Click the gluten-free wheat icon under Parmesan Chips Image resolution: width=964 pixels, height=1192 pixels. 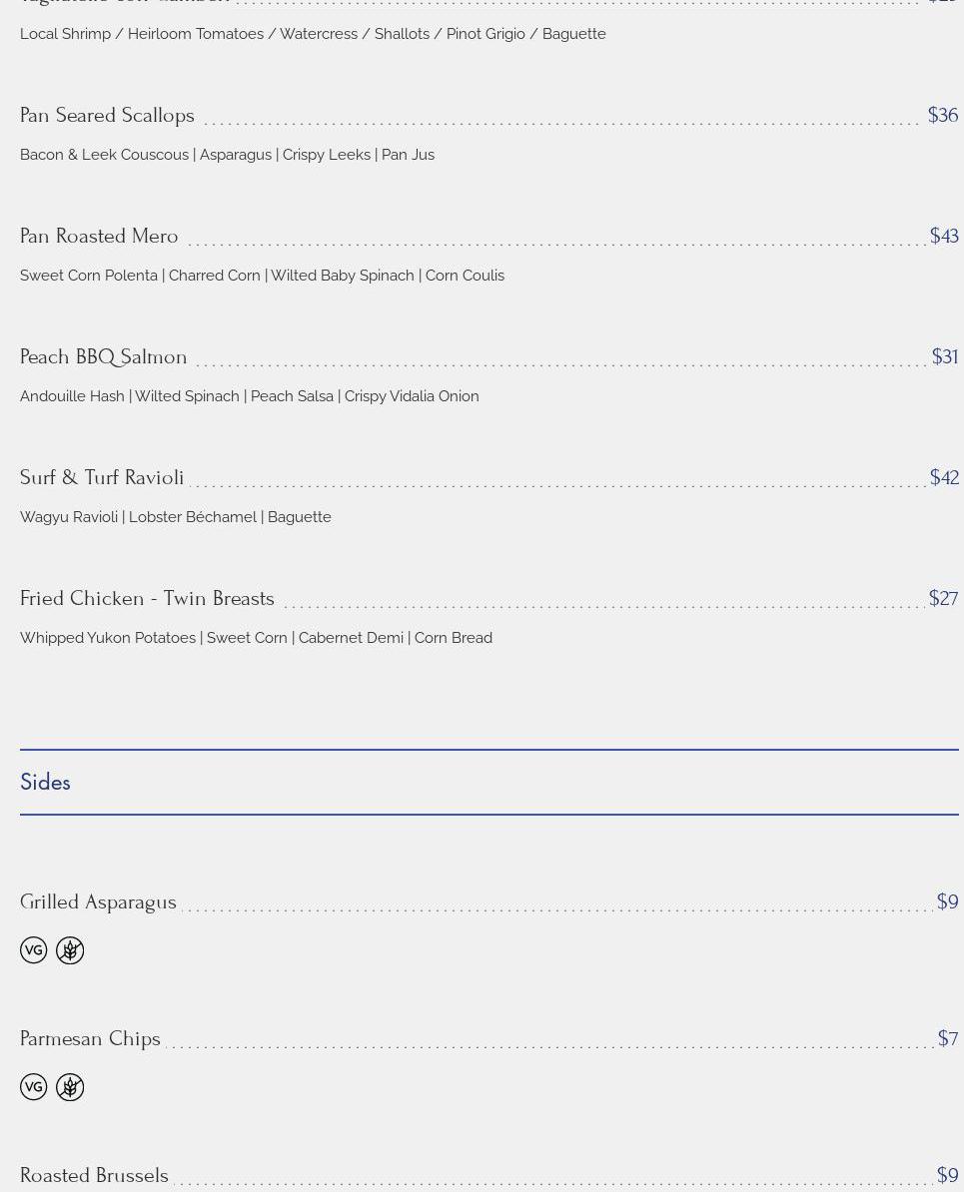(x=70, y=1087)
